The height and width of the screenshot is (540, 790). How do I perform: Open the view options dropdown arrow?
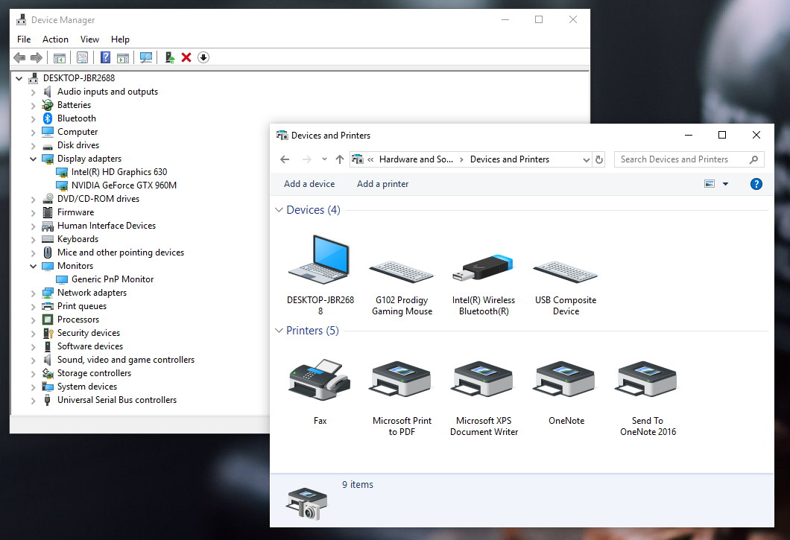tap(725, 184)
